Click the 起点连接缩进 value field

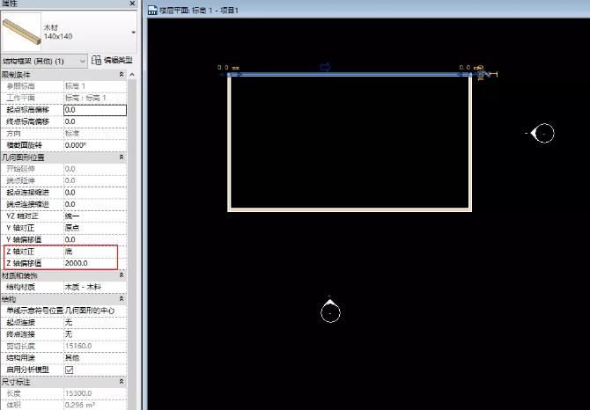click(95, 193)
